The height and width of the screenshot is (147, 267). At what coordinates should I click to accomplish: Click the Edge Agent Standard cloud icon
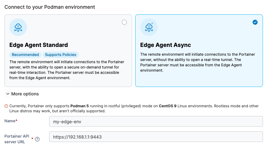pyautogui.click(x=18, y=27)
